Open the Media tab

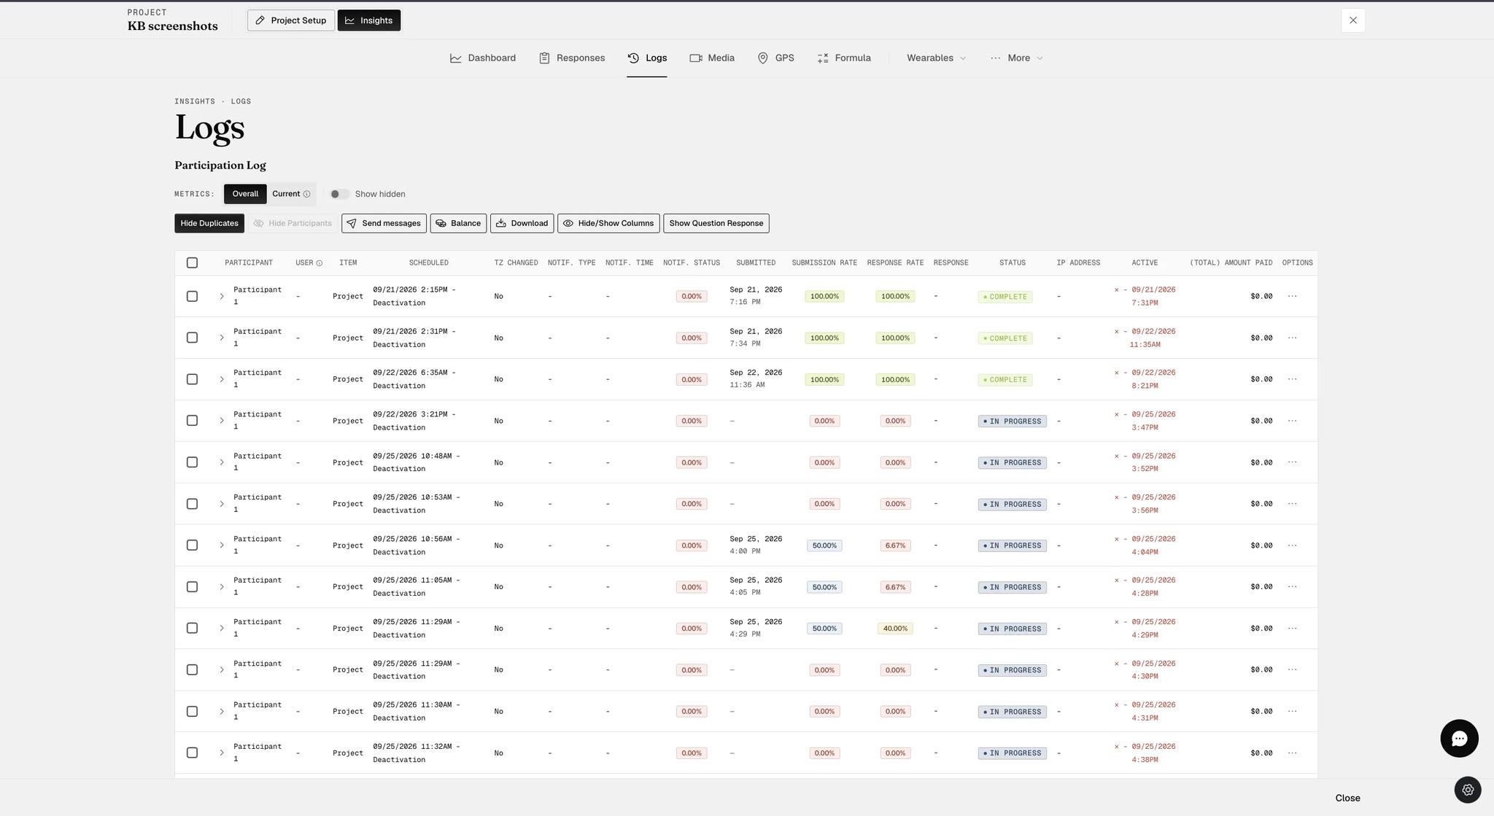click(712, 58)
